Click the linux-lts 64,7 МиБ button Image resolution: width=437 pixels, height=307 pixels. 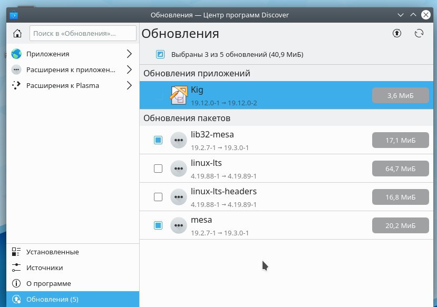point(400,169)
